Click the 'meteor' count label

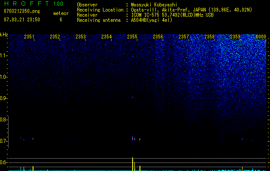click(61, 13)
